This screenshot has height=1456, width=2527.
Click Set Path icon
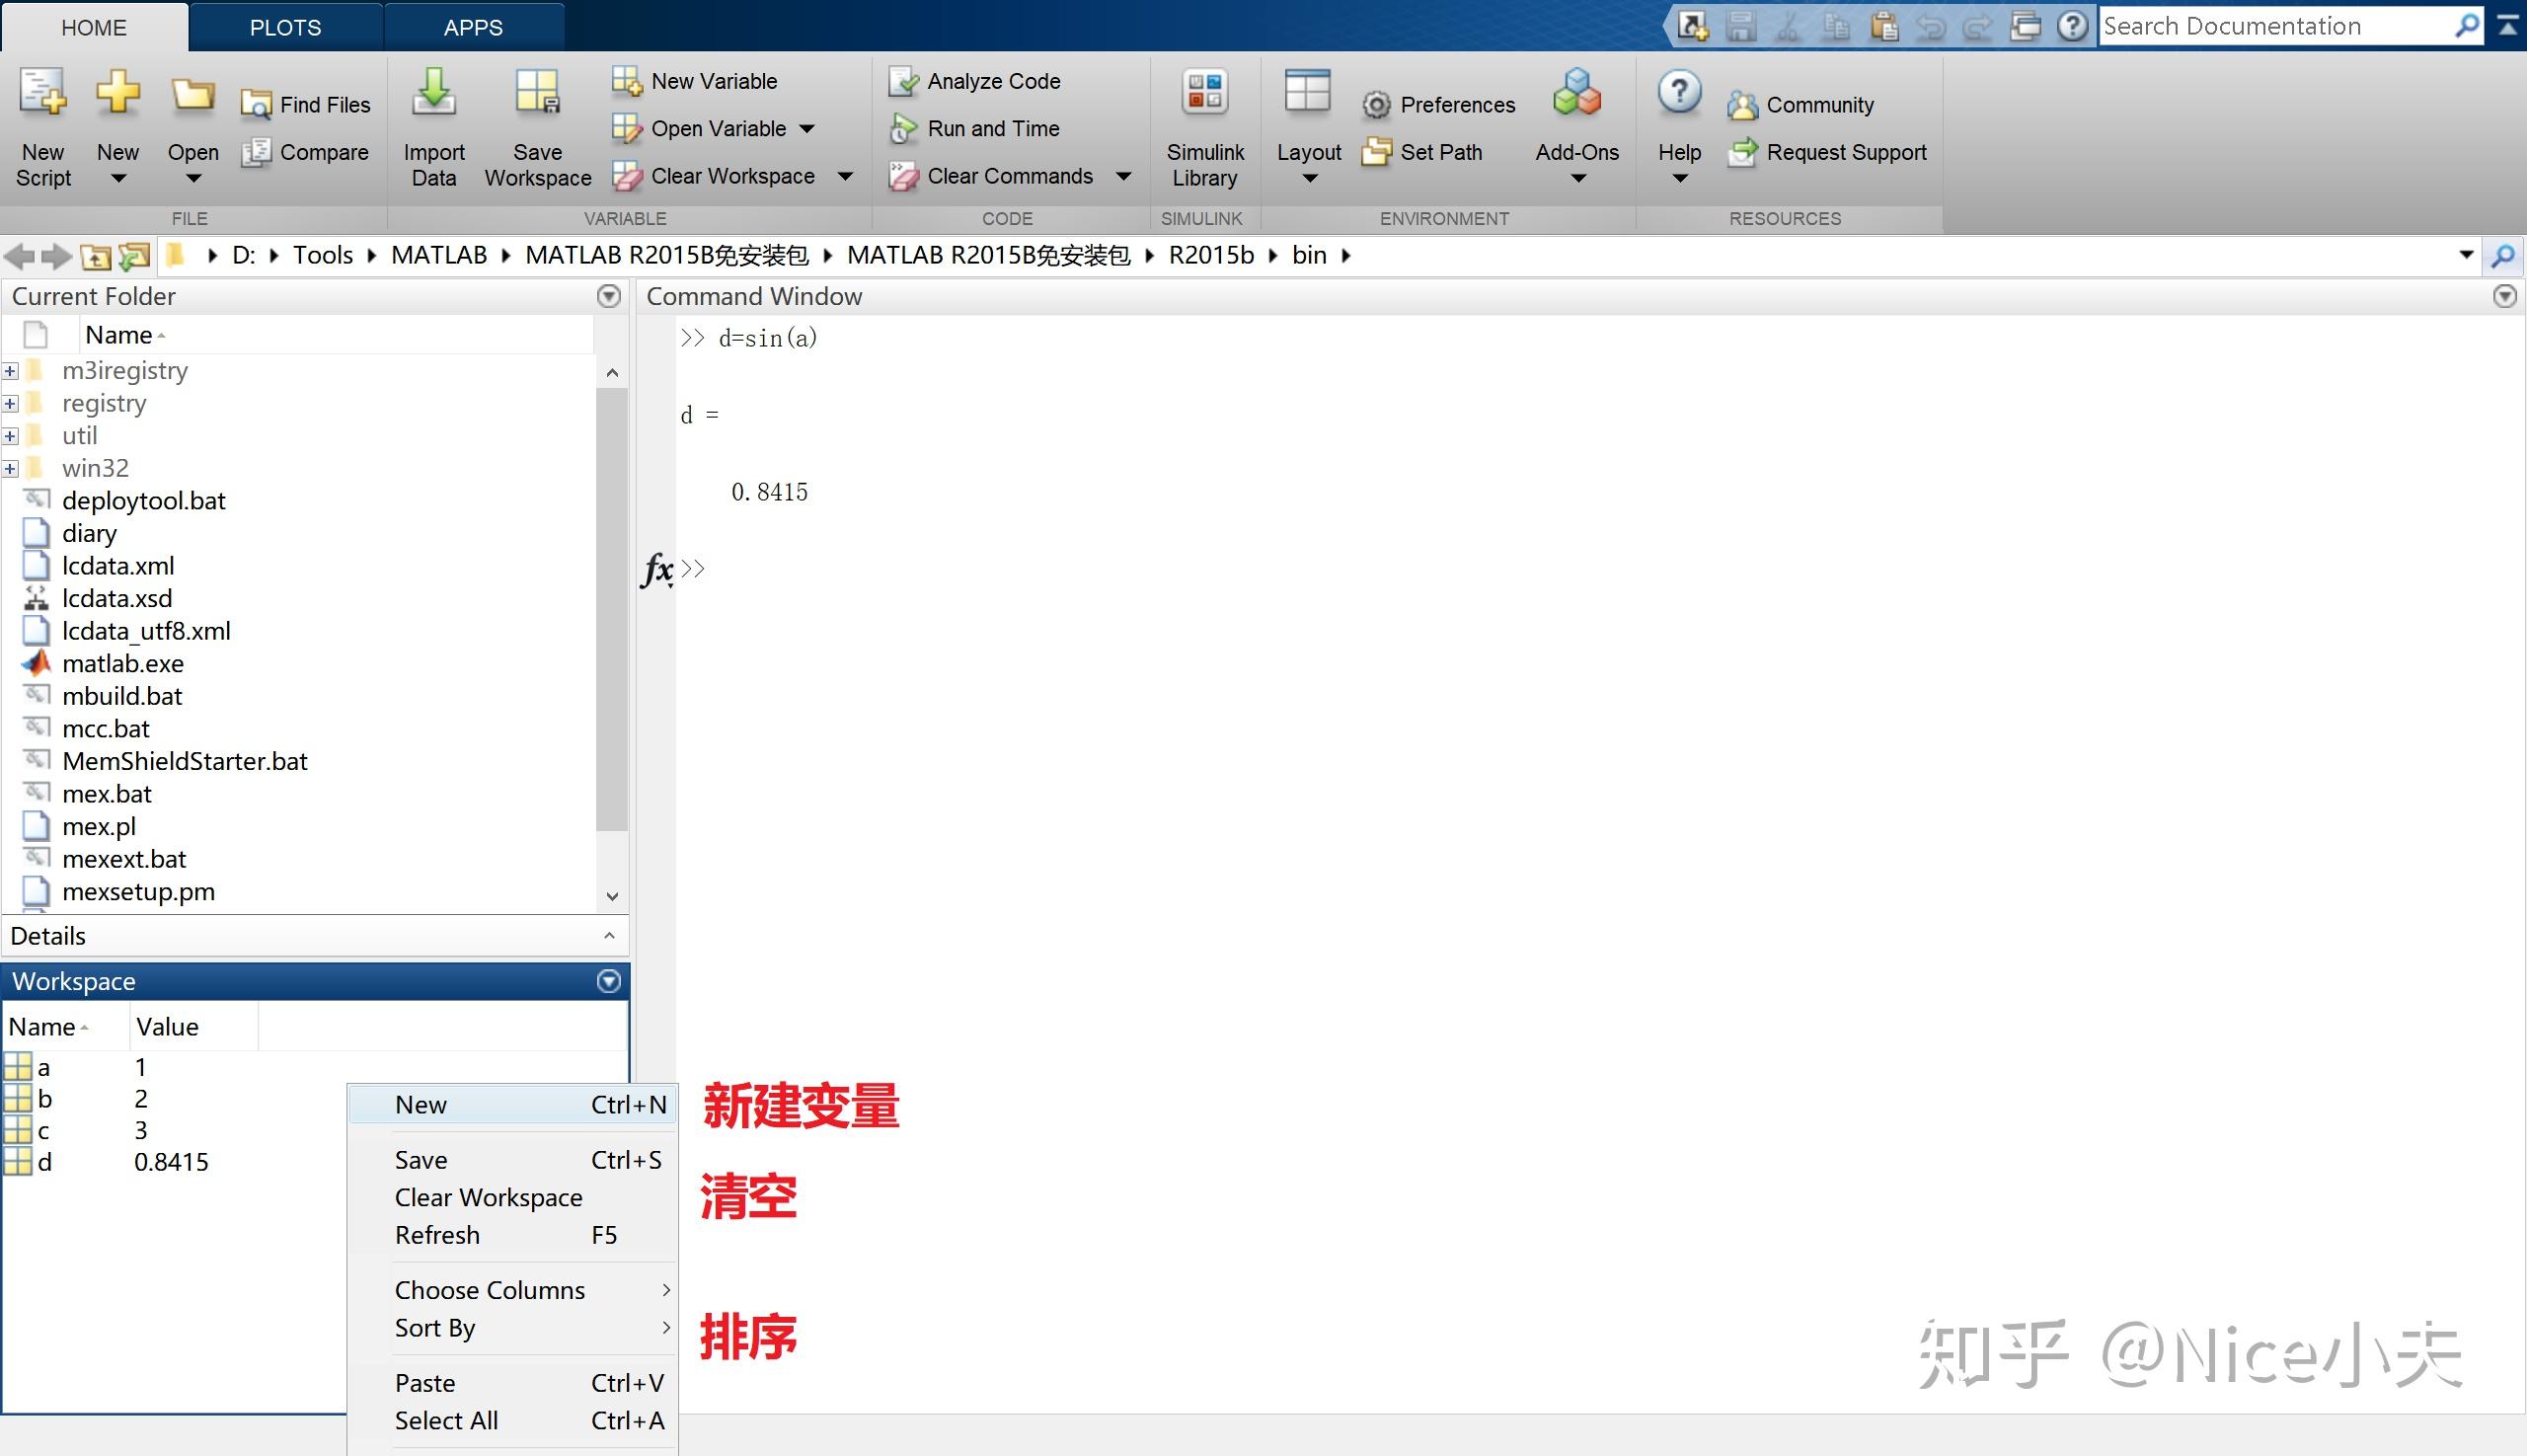coord(1377,153)
